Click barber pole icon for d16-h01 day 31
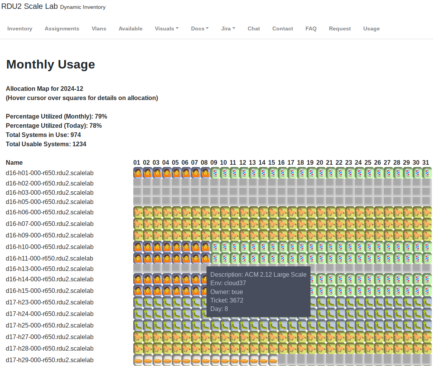 [427, 172]
